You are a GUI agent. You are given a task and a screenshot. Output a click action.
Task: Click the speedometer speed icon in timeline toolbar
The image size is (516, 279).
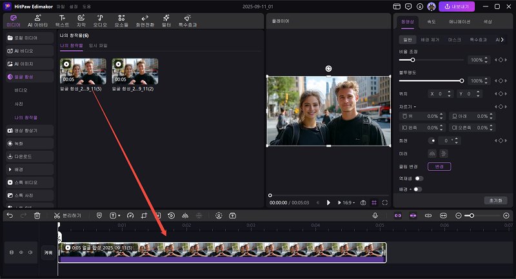[x=130, y=216]
